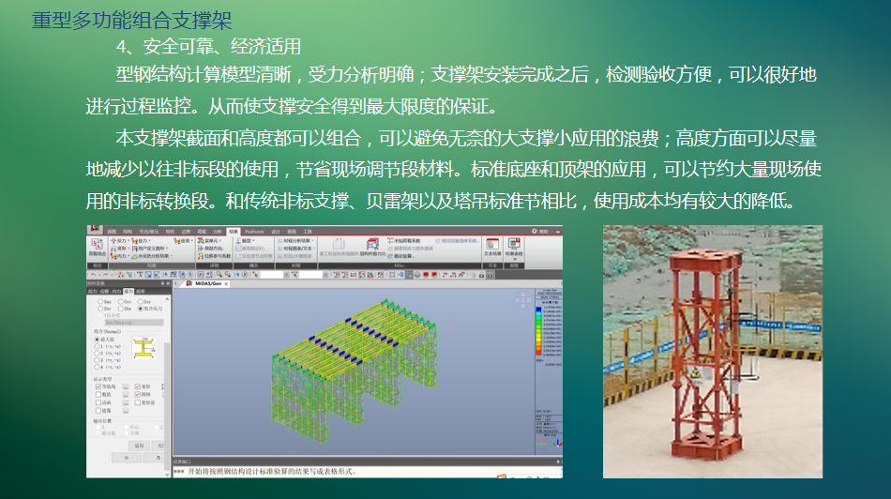This screenshot has height=499, width=891.
Task: Open options button next to 动画
Action: 126,402
